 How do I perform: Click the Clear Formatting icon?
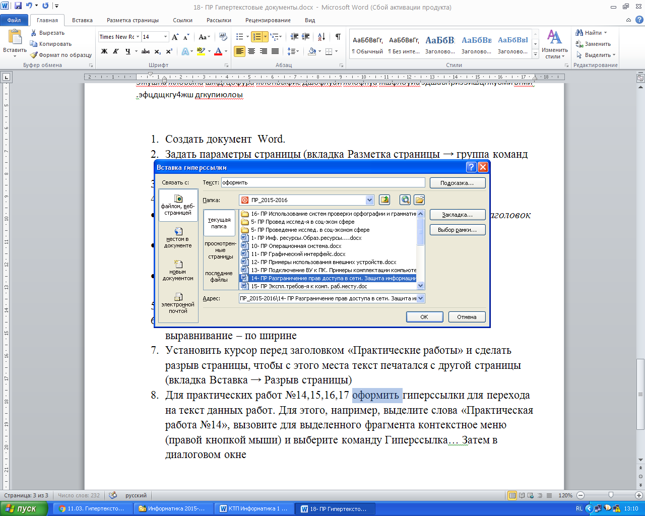pos(222,37)
